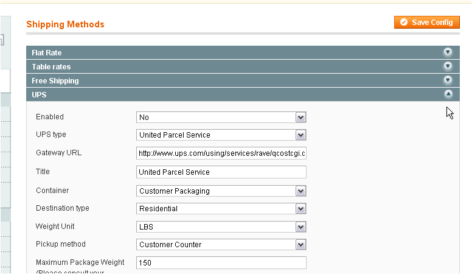Save the configuration with Save Config
This screenshot has width=472, height=274.
tap(427, 23)
